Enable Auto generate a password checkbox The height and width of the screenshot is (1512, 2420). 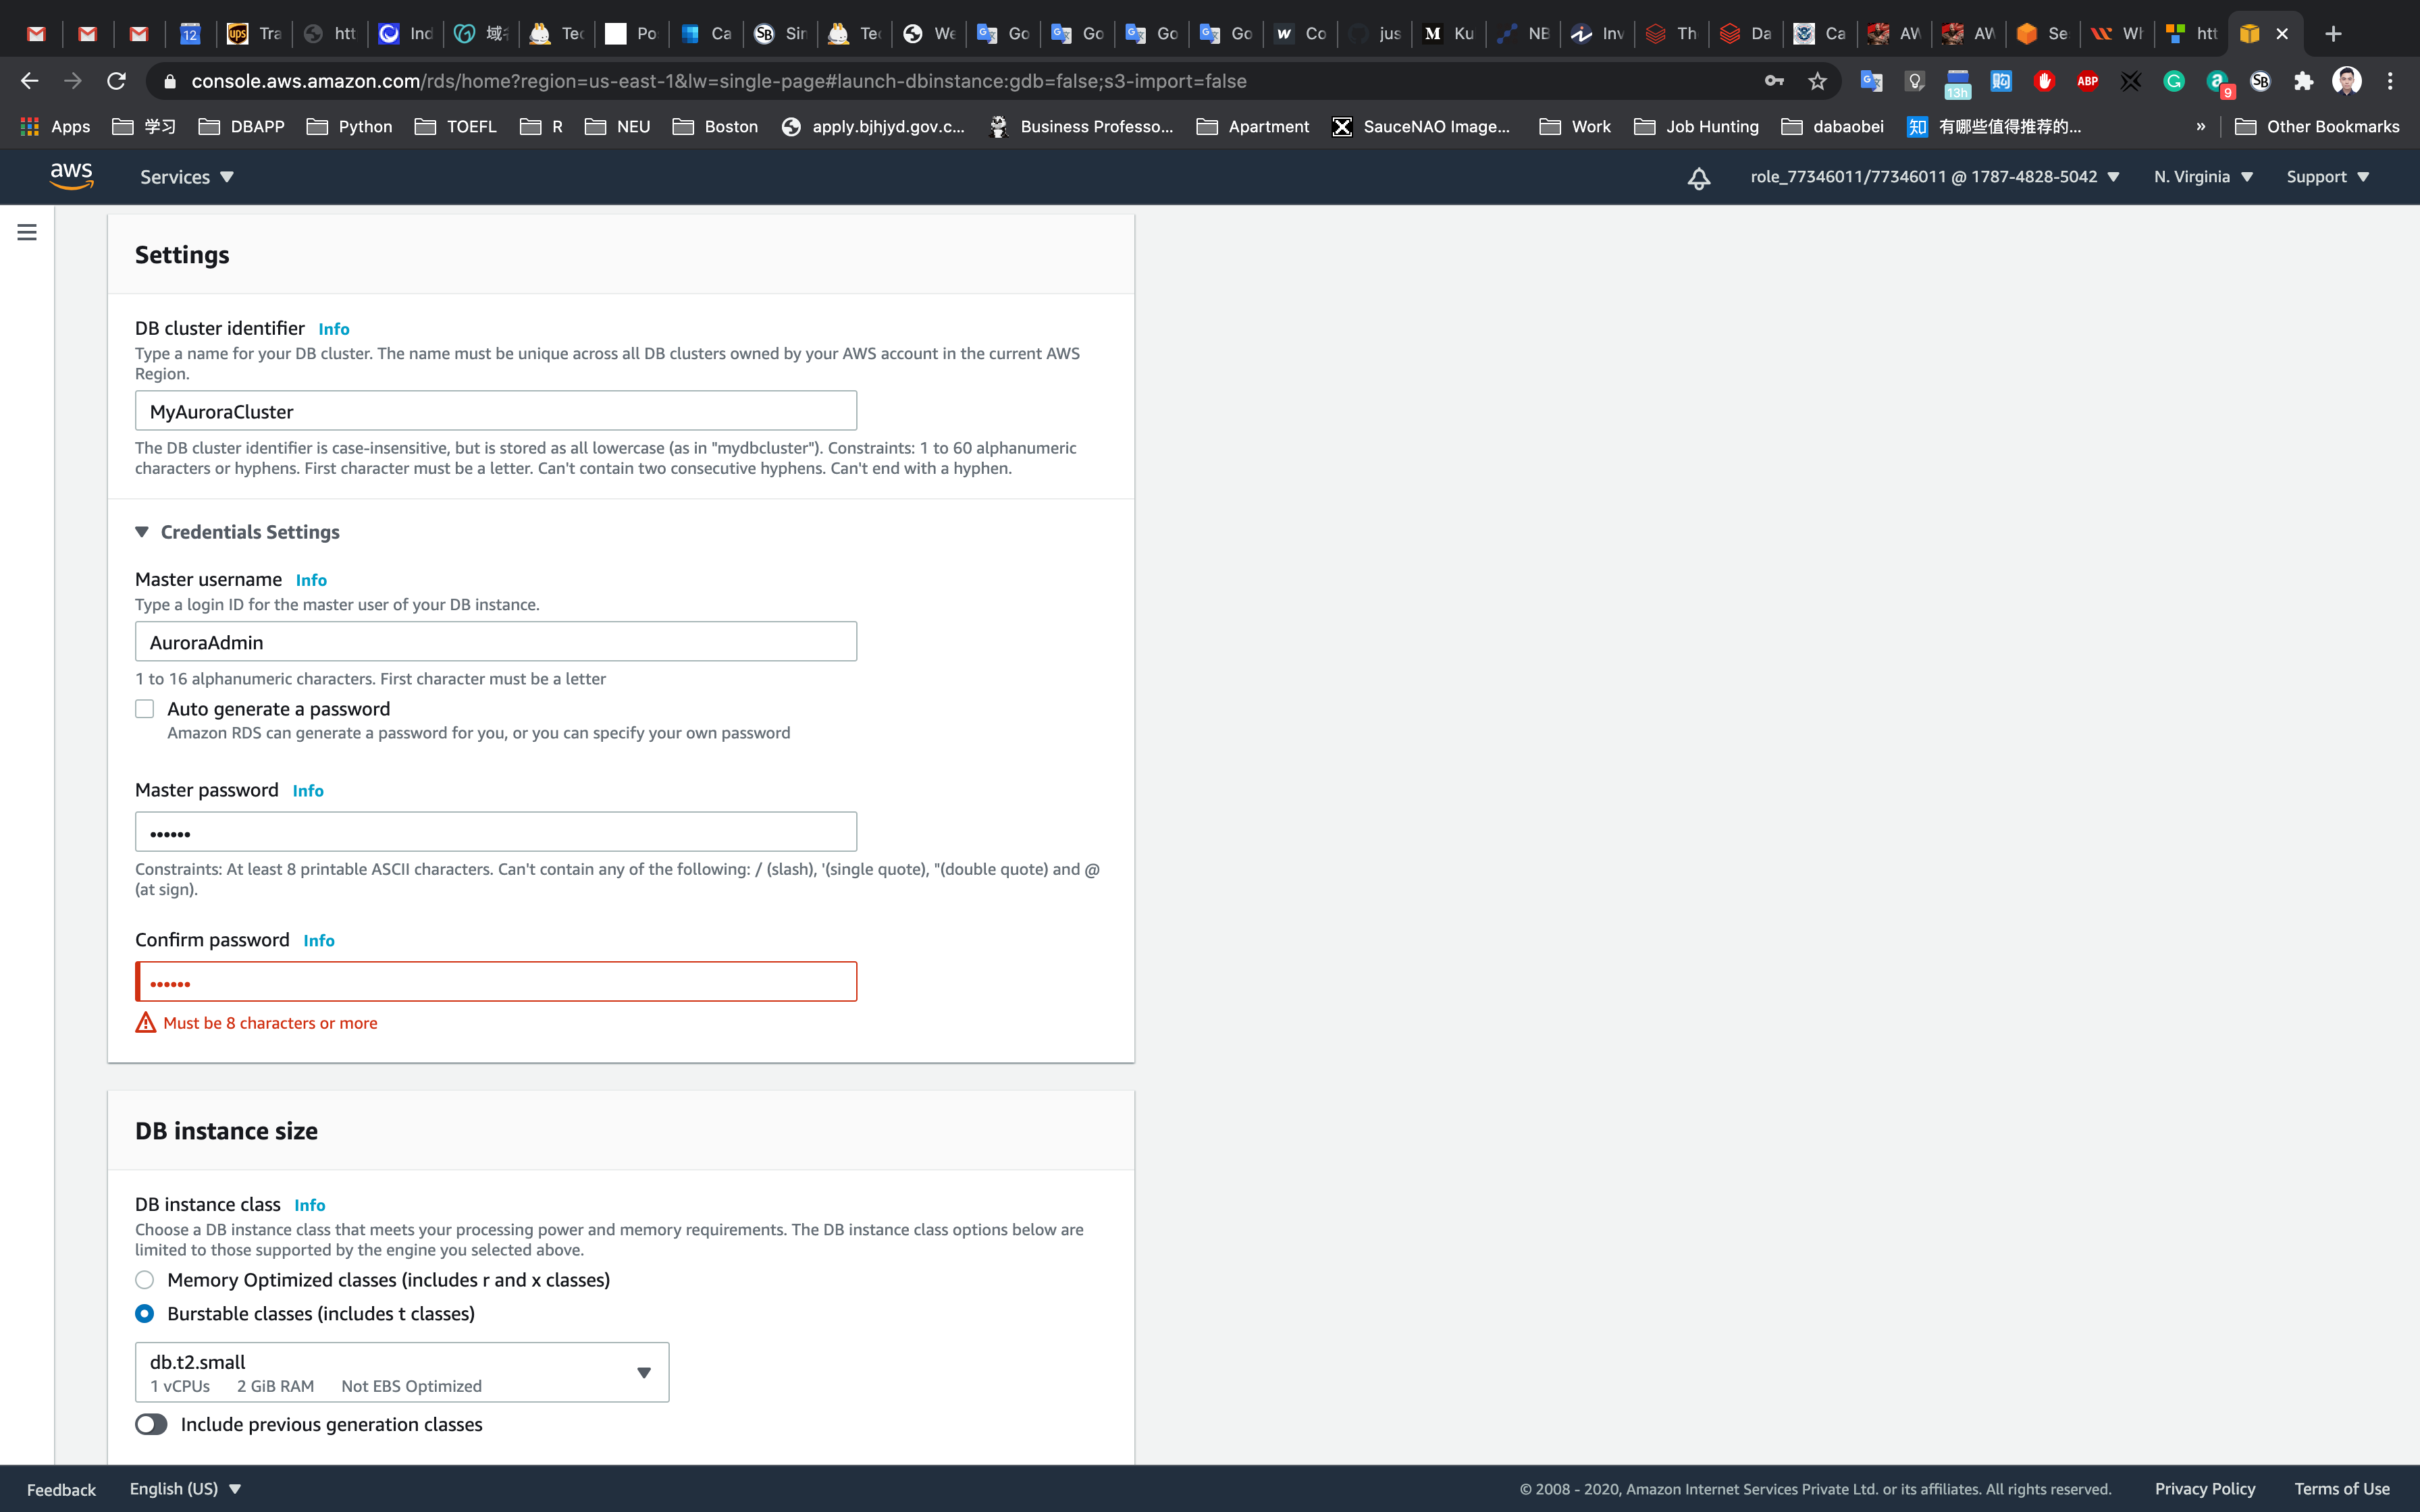click(145, 709)
